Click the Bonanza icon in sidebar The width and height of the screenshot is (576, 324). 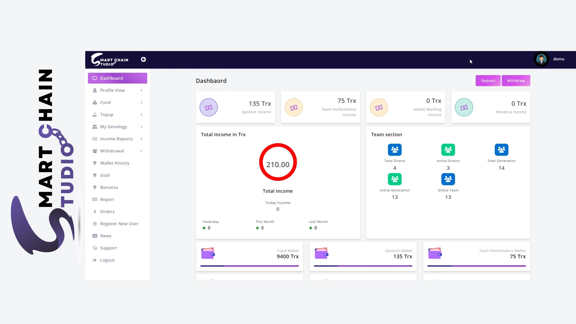[94, 187]
